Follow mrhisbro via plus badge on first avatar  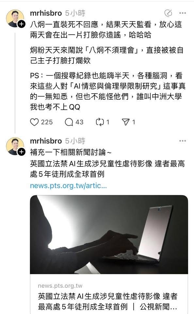[22, 24]
